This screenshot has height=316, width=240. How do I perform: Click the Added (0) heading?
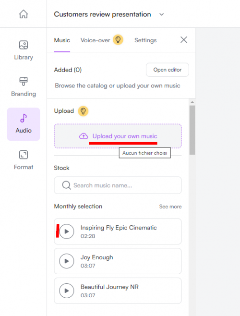tap(68, 70)
